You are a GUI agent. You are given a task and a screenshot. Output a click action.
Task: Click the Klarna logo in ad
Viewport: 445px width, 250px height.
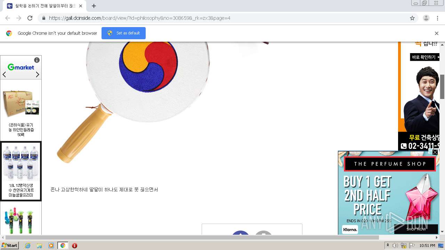pos(350,229)
